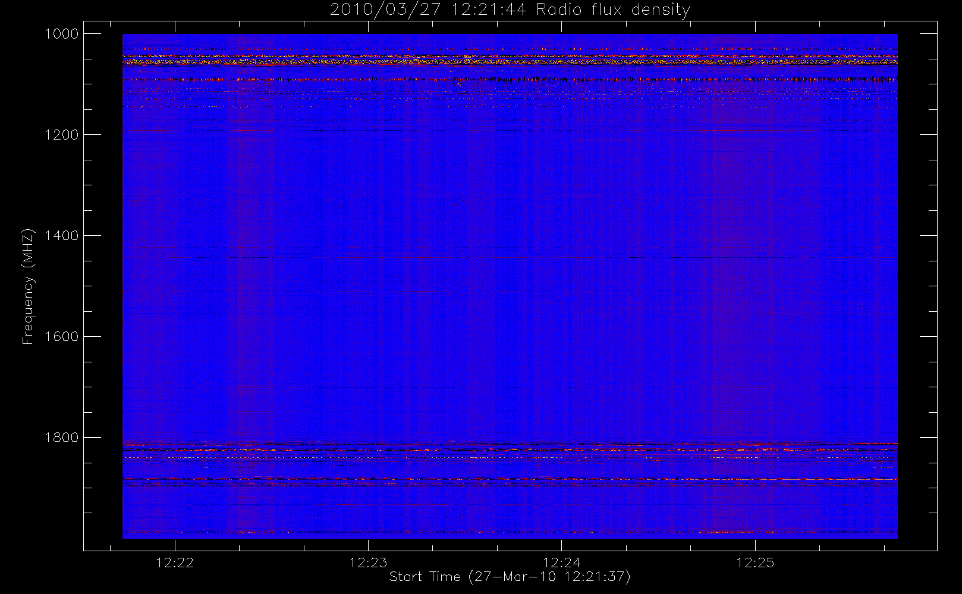Click the 12:24 time tick label
The height and width of the screenshot is (594, 962).
tap(562, 563)
